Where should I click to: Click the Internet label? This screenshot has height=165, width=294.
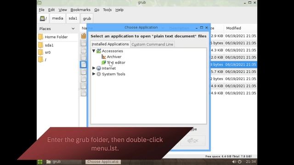click(x=109, y=68)
